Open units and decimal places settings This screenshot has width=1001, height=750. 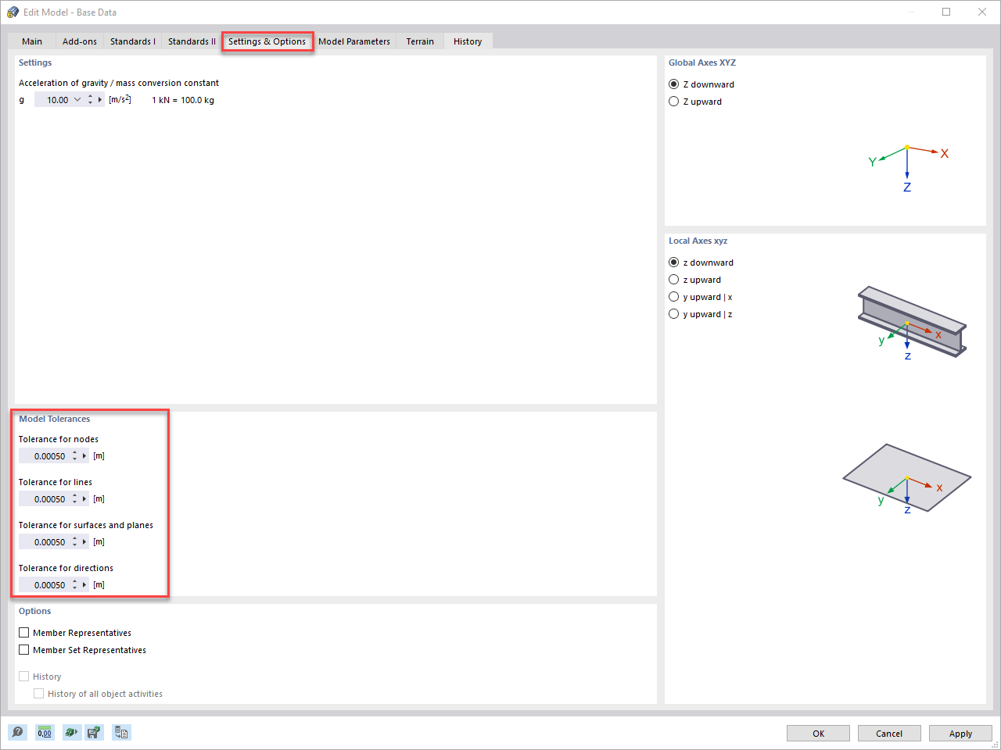coord(45,732)
